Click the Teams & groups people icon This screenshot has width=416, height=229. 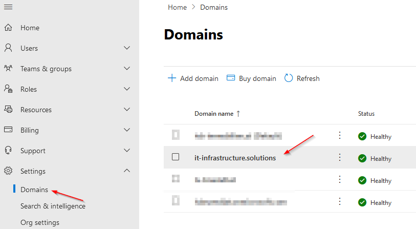click(8, 68)
